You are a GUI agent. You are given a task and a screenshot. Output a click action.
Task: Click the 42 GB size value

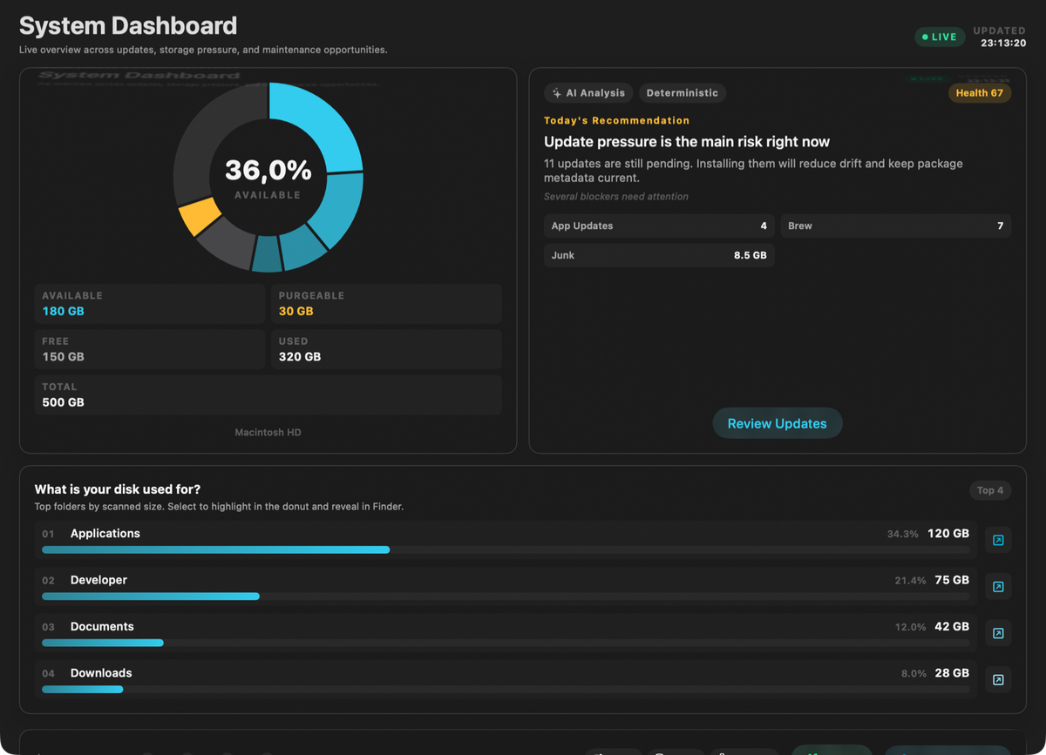(952, 627)
